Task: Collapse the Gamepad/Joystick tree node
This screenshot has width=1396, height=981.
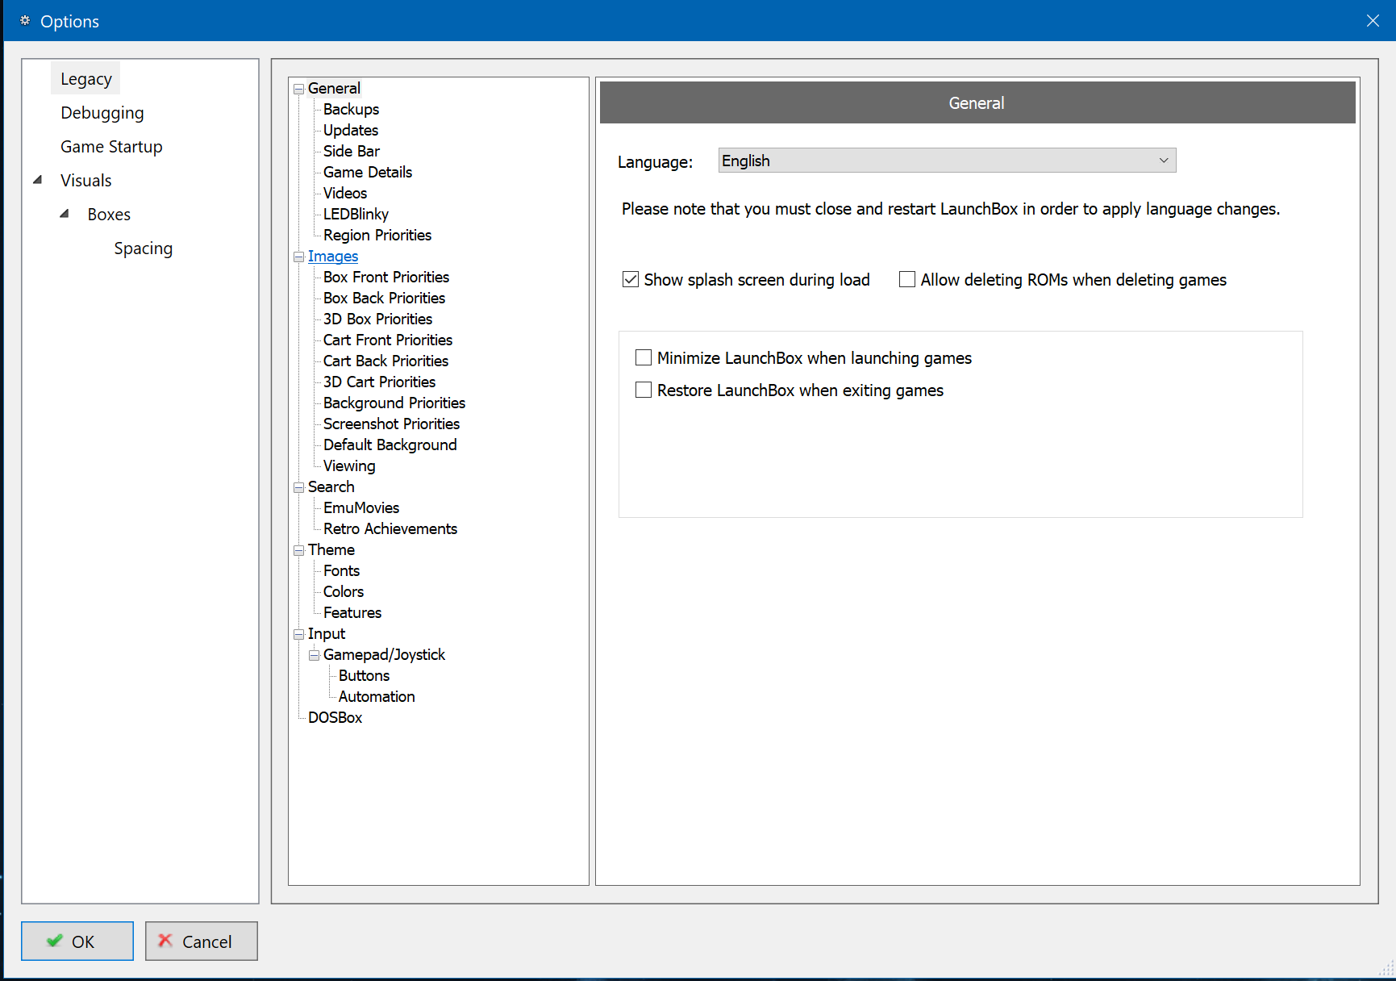Action: click(315, 655)
